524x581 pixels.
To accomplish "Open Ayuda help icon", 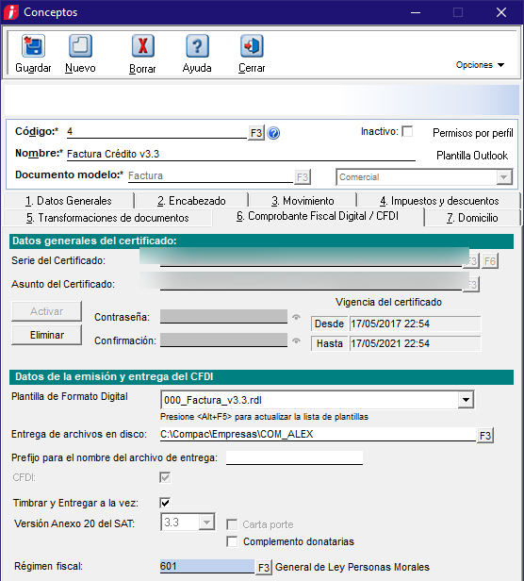I will tap(197, 46).
